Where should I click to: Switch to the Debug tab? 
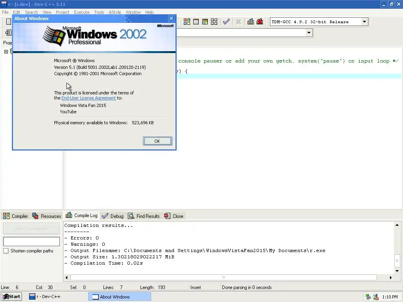coord(113,216)
